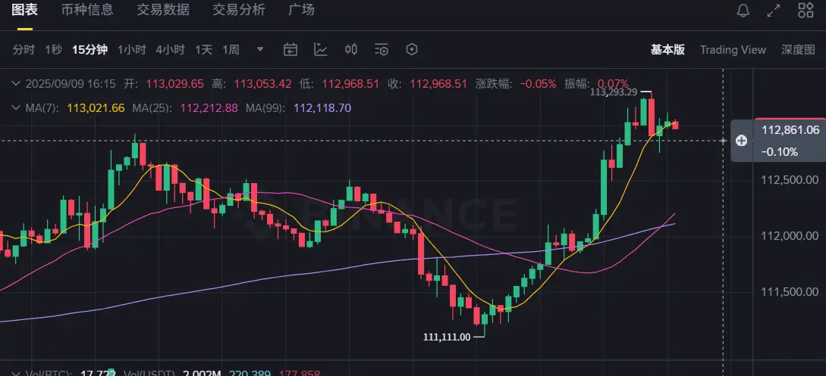Open the alert bell icon
The image size is (826, 376).
point(743,10)
